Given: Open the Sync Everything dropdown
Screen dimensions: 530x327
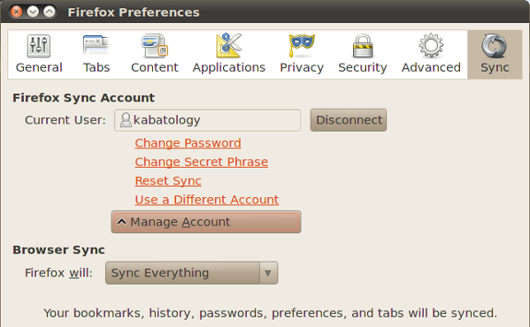Looking at the screenshot, I should pos(192,273).
